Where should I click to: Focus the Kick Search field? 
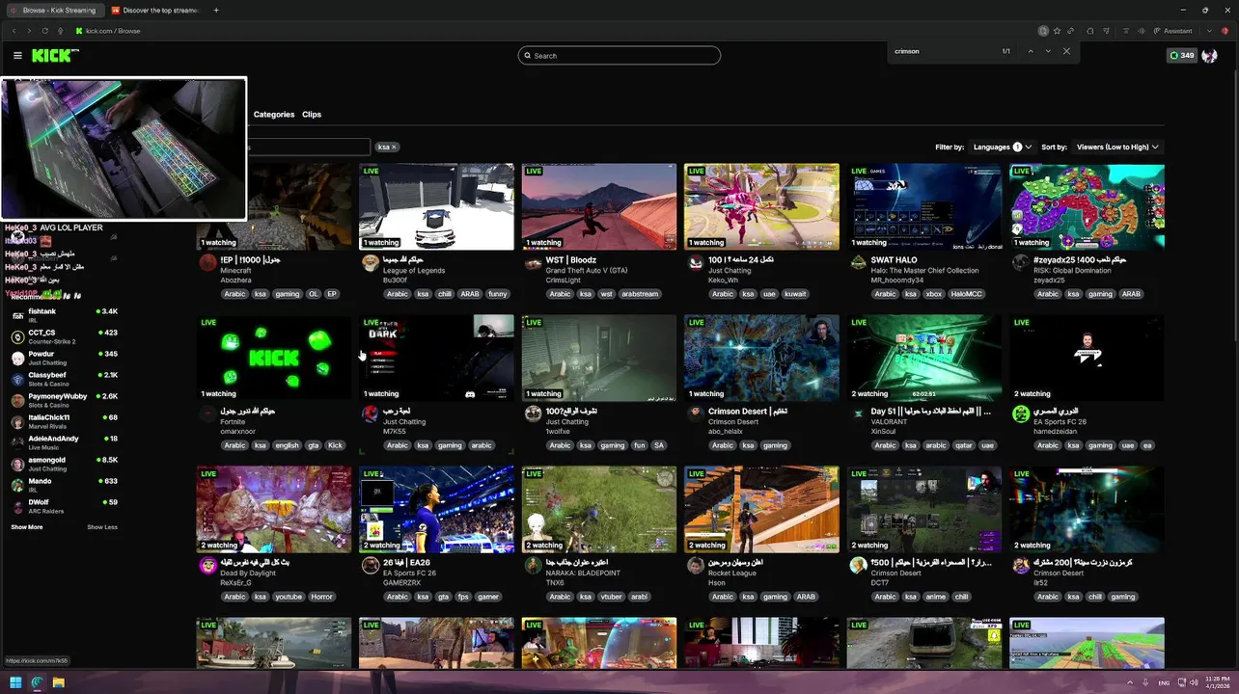(x=619, y=56)
